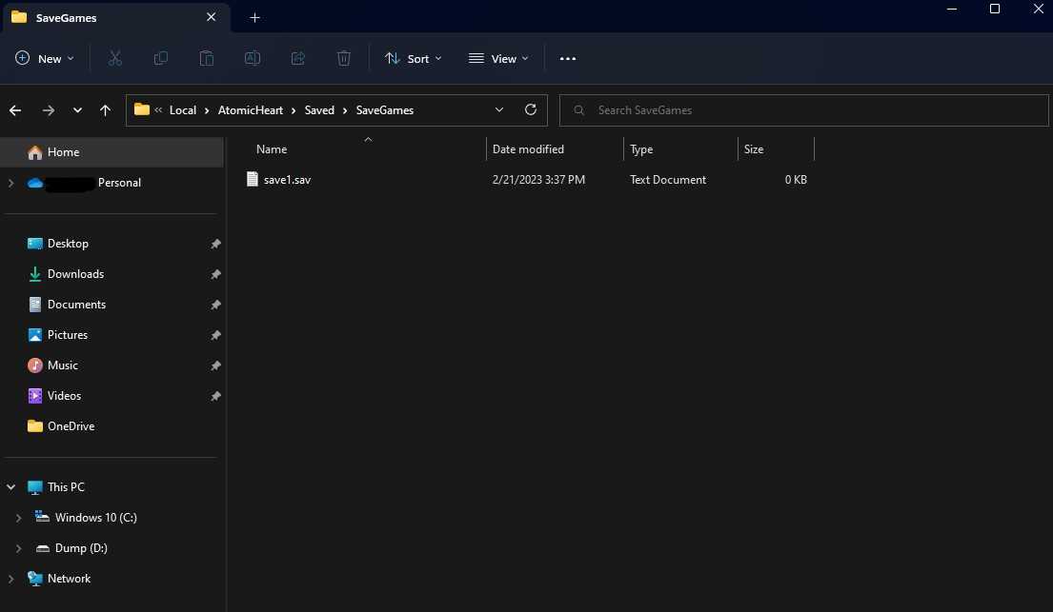Screen dimensions: 1053x612
Task: Open the View dropdown menu
Action: 498,58
